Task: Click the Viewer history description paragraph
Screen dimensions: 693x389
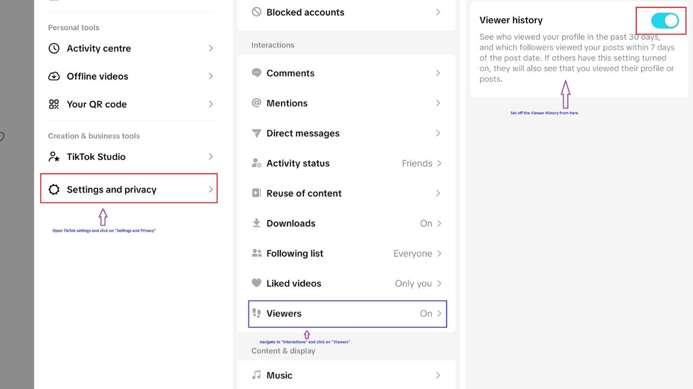Action: tap(577, 58)
